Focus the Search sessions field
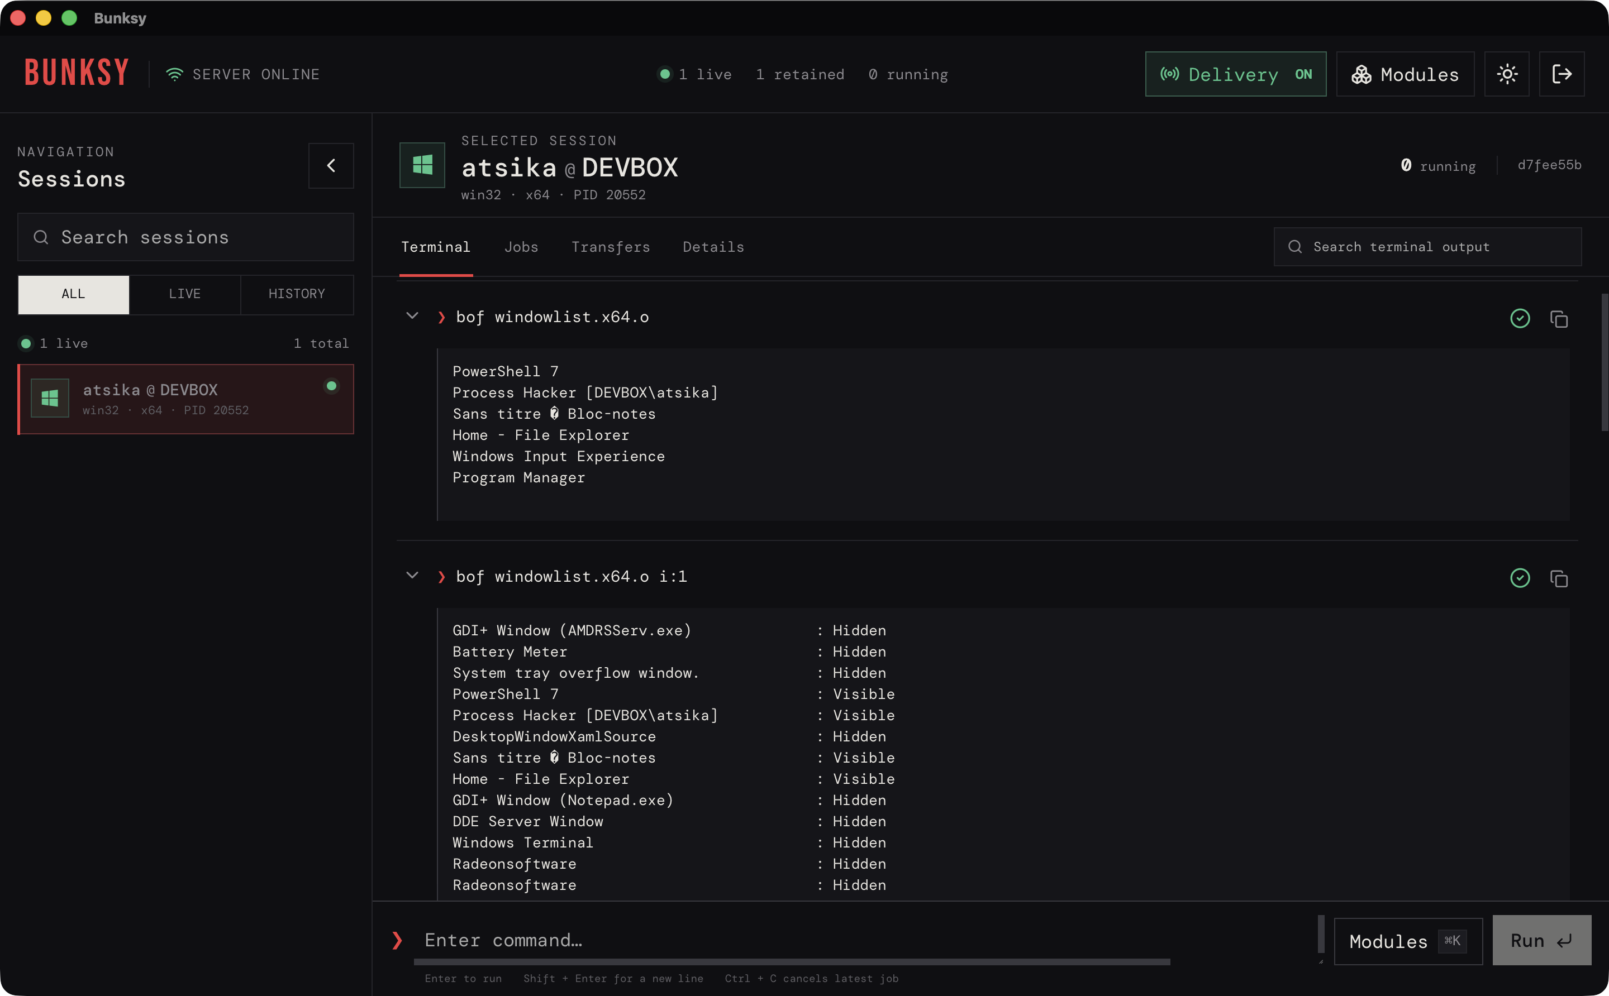This screenshot has height=996, width=1609. 185,237
